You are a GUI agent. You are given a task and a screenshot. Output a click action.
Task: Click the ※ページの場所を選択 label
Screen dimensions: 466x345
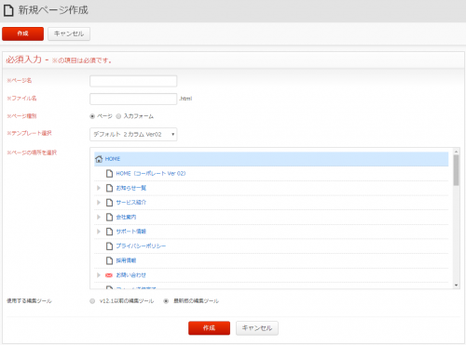click(x=32, y=153)
